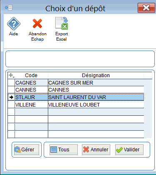The height and width of the screenshot is (175, 156).
Task: Show all depots with Tous button
Action: (64, 150)
